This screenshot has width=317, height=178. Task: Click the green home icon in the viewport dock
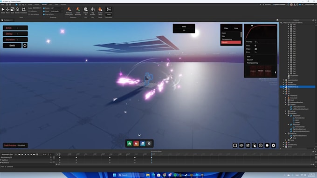(130, 144)
